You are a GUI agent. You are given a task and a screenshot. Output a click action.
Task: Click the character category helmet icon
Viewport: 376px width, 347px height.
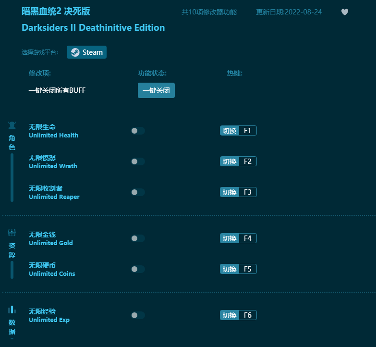[12, 125]
